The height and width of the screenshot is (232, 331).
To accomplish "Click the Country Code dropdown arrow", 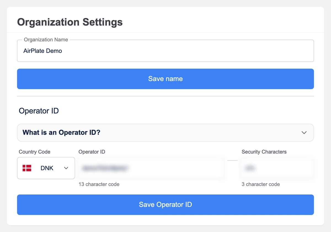I will click(66, 168).
